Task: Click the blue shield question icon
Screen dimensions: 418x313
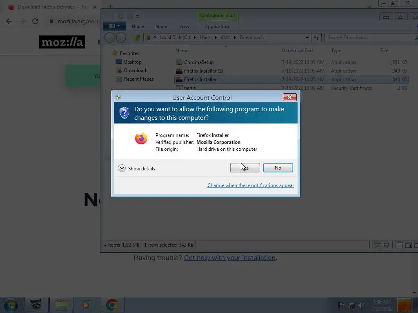Action: coord(124,113)
